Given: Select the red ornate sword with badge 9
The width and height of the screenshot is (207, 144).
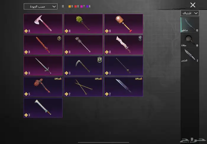Looking at the screenshot, I should pyautogui.click(x=43, y=45).
